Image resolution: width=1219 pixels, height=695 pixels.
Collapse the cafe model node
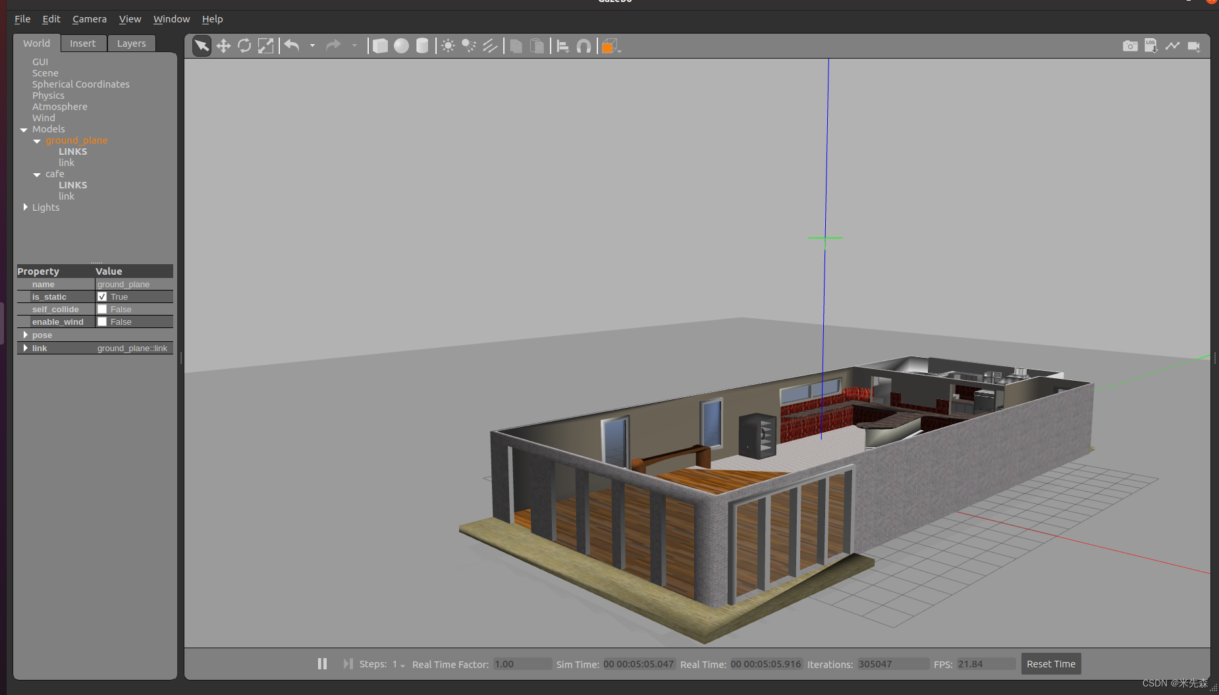(x=37, y=175)
